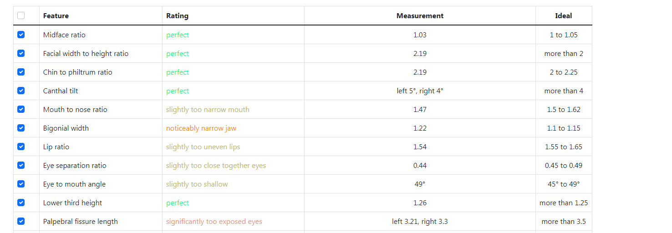Click the Measurement column header

(420, 16)
